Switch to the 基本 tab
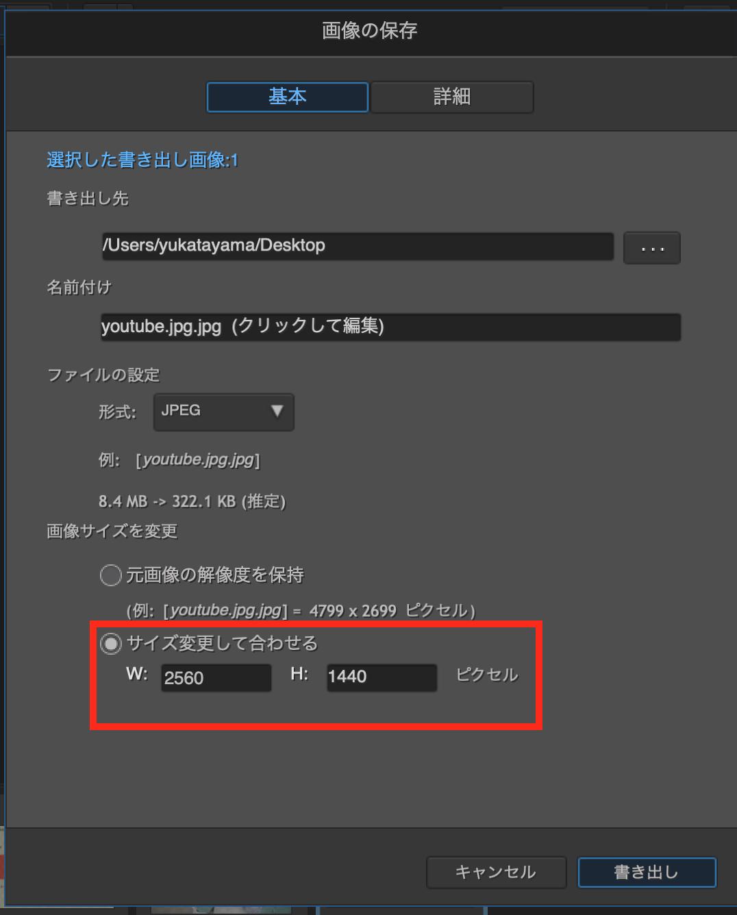 (288, 97)
